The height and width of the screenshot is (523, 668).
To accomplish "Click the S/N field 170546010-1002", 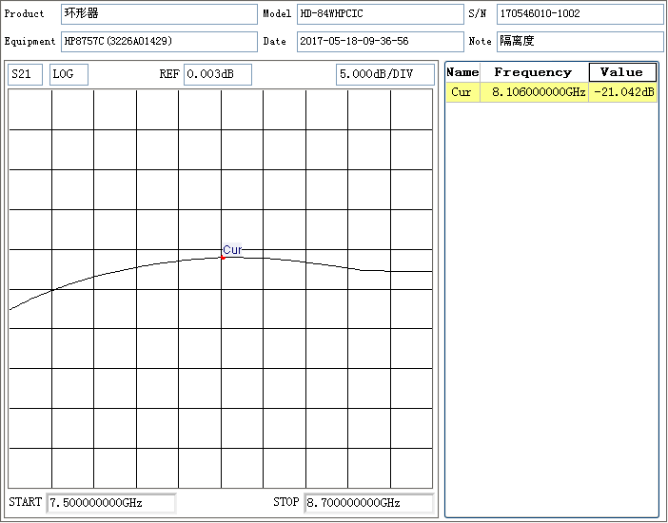I will (x=580, y=14).
